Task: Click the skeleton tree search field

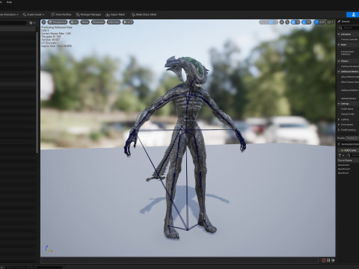Action: pos(13,23)
